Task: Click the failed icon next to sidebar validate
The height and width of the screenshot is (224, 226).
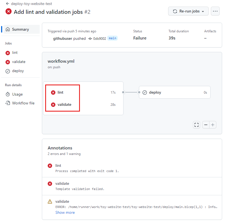Action: click(8, 62)
